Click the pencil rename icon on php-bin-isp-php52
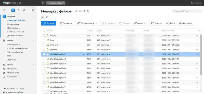Screen dimensions: 204x94 [84, 54]
